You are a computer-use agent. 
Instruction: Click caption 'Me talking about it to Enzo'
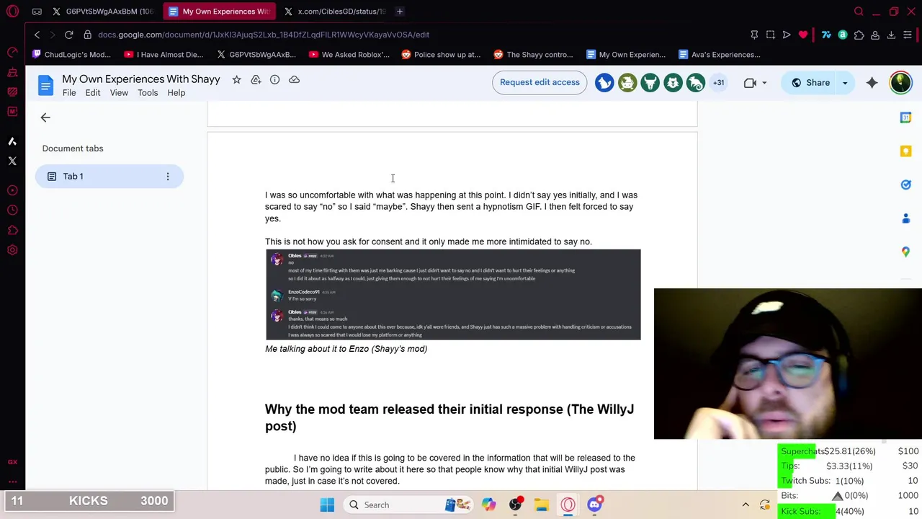346,349
